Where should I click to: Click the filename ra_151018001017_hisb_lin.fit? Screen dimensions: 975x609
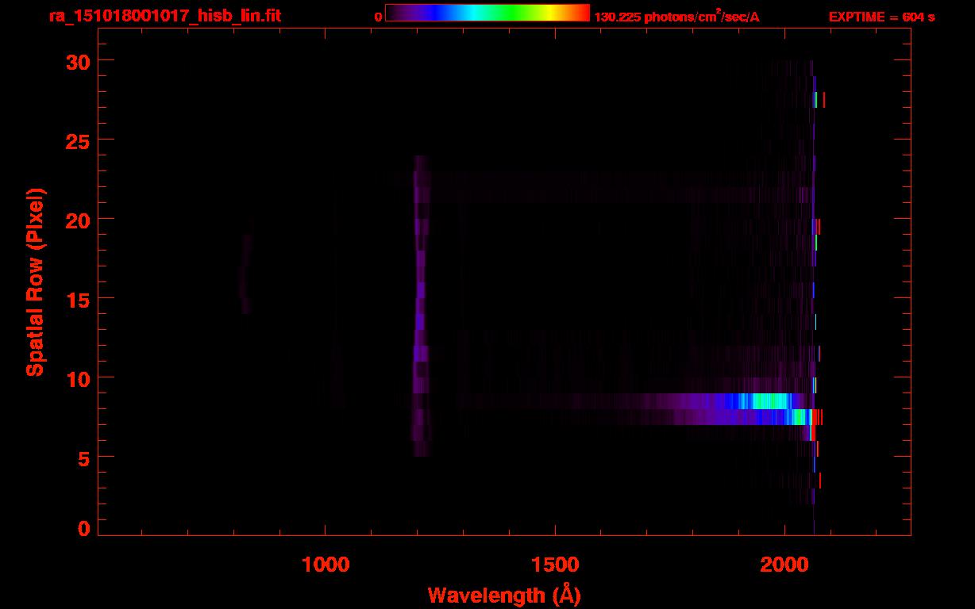tap(165, 15)
